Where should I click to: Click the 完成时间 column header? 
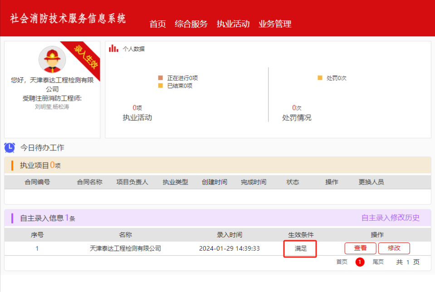[254, 182]
